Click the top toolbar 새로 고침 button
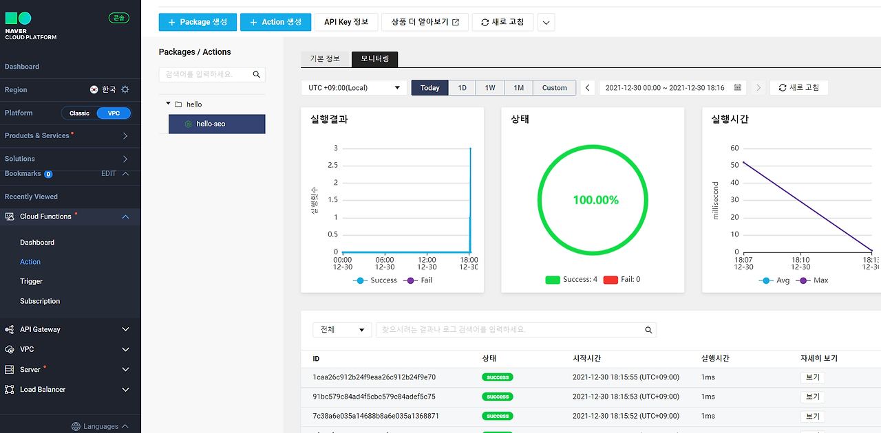The height and width of the screenshot is (433, 881). (502, 22)
